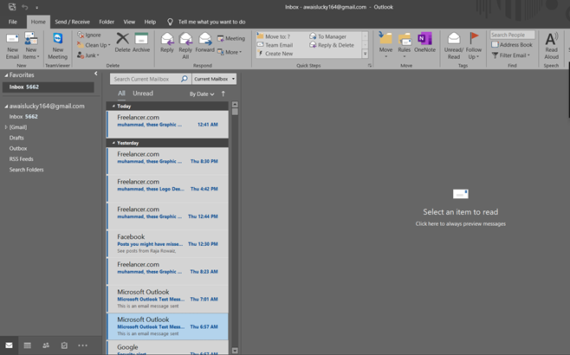
Task: Select Inbox 5662 under Favorites
Action: point(48,87)
